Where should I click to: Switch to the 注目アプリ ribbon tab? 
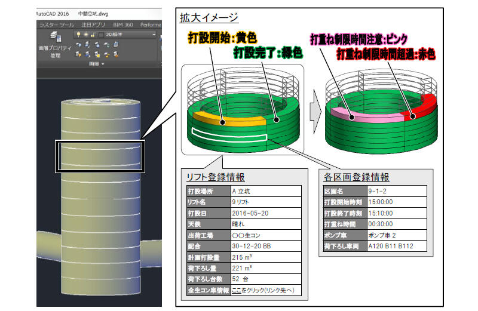pyautogui.click(x=93, y=24)
